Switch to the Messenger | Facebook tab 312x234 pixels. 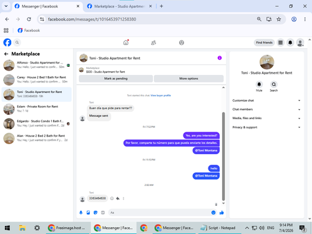(x=47, y=6)
